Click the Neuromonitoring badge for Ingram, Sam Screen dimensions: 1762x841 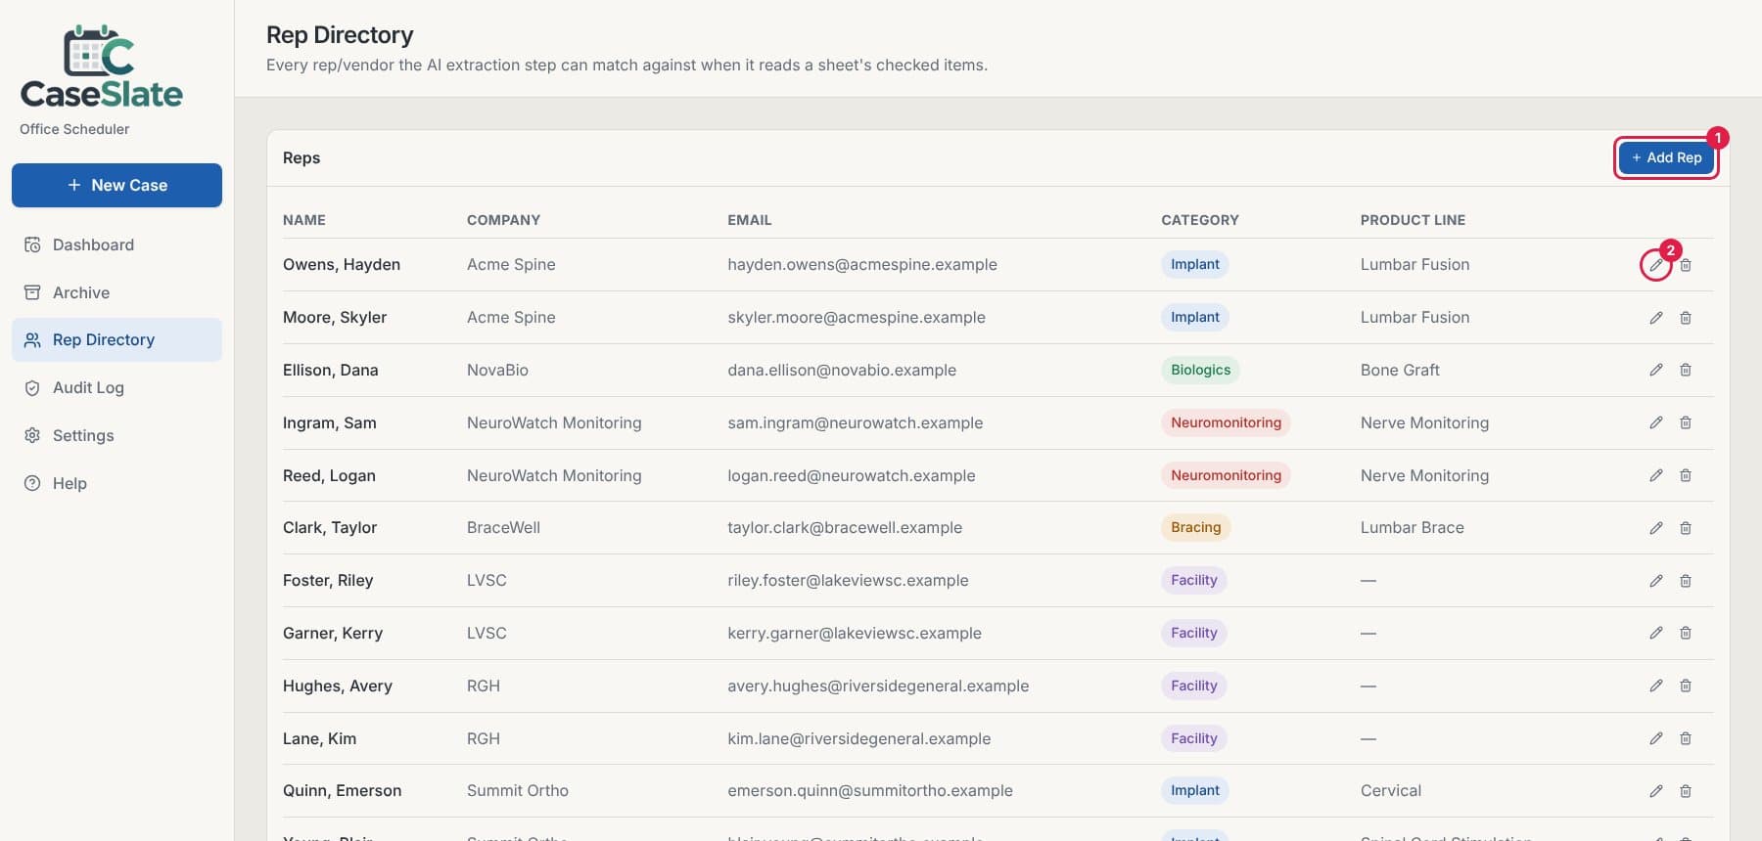pos(1227,422)
